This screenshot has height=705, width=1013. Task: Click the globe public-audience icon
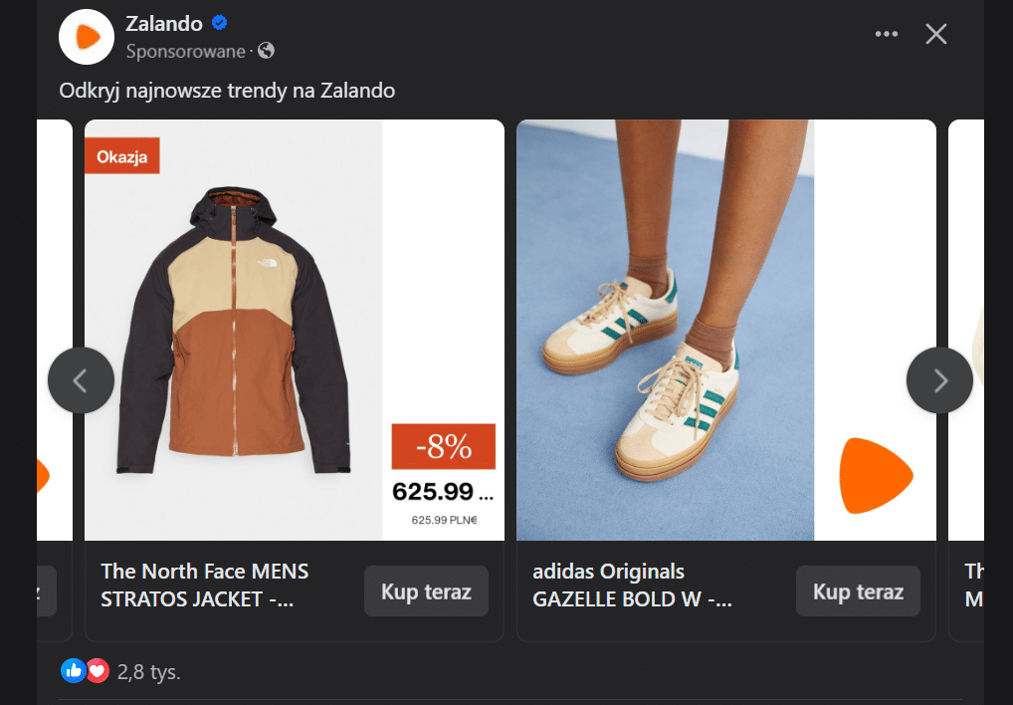click(266, 50)
